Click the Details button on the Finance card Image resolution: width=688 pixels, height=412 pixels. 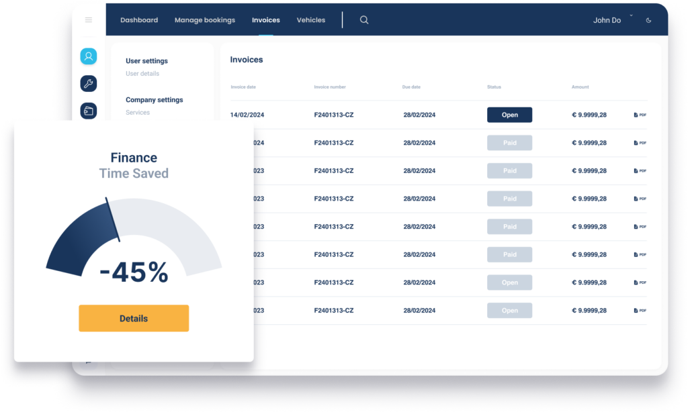tap(133, 318)
